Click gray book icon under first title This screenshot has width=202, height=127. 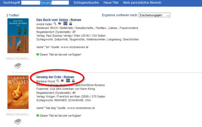18,66
